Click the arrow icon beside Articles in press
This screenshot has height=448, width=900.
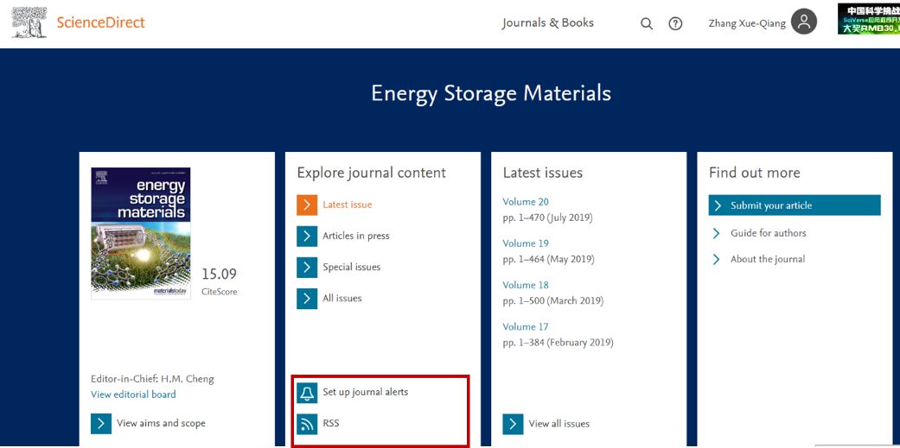coord(307,236)
